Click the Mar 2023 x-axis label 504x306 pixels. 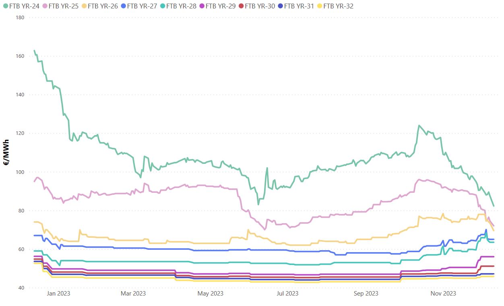134,294
